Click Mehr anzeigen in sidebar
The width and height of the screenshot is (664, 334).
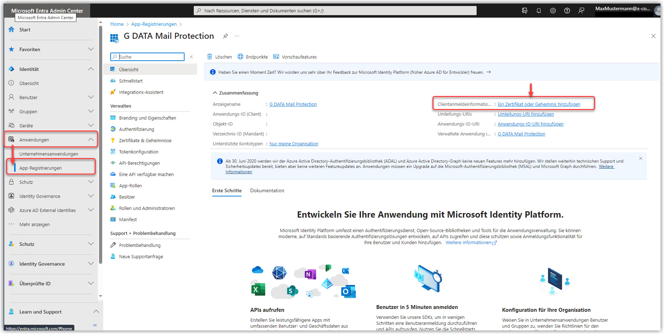tap(34, 224)
